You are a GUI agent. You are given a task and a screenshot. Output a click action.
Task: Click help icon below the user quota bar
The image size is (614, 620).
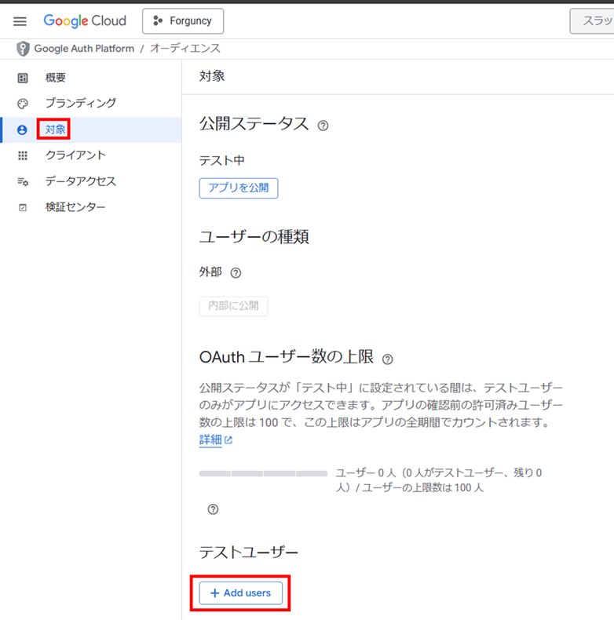(213, 509)
